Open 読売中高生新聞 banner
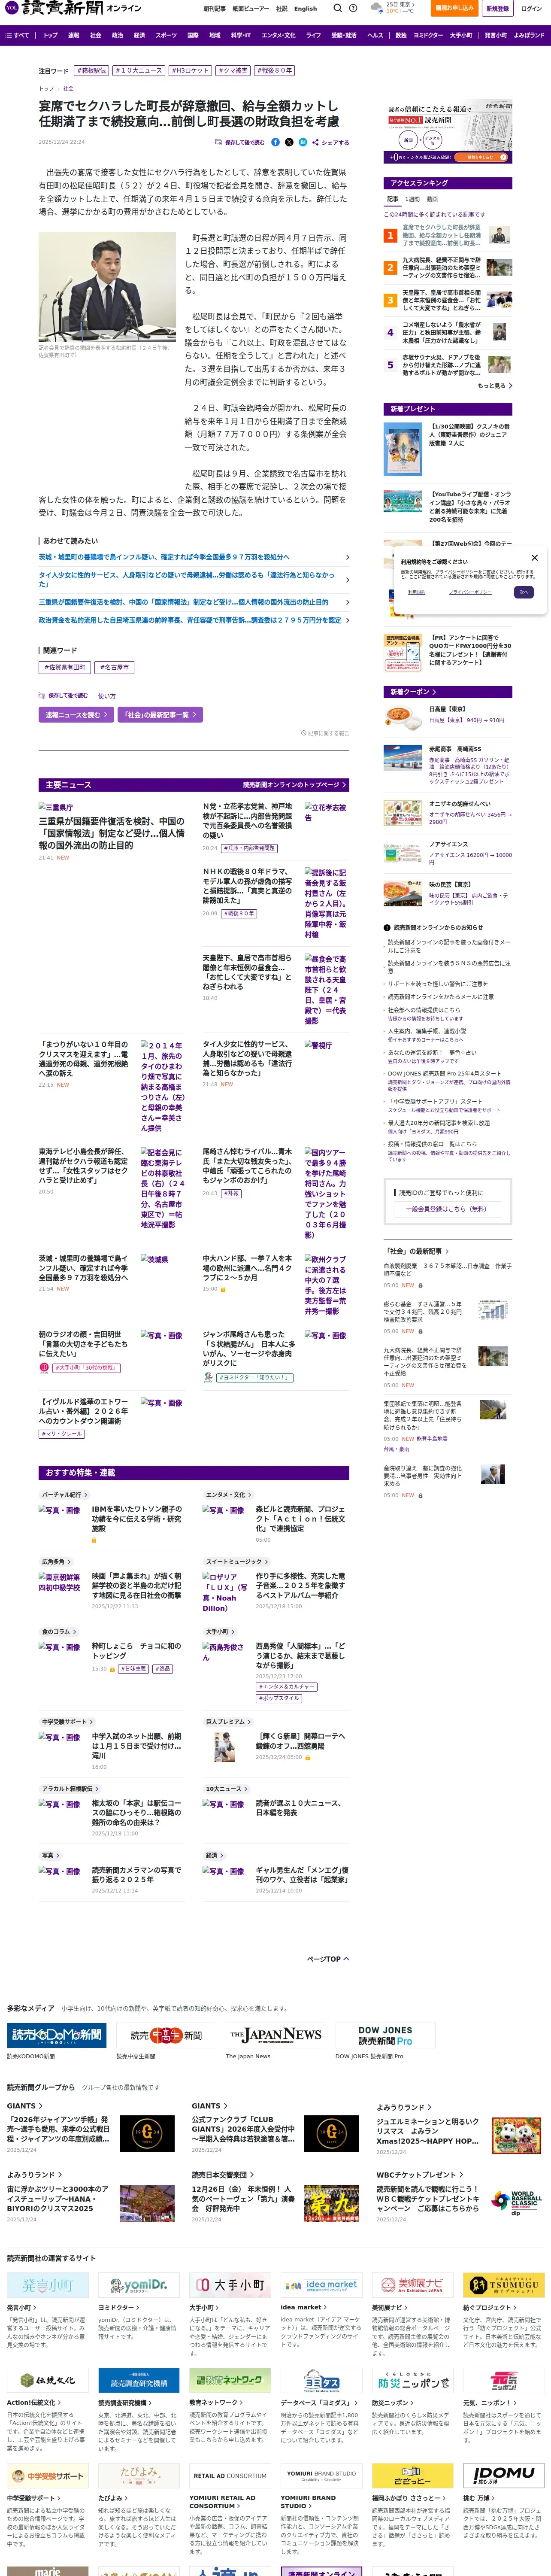This screenshot has width=551, height=2576. (165, 2034)
